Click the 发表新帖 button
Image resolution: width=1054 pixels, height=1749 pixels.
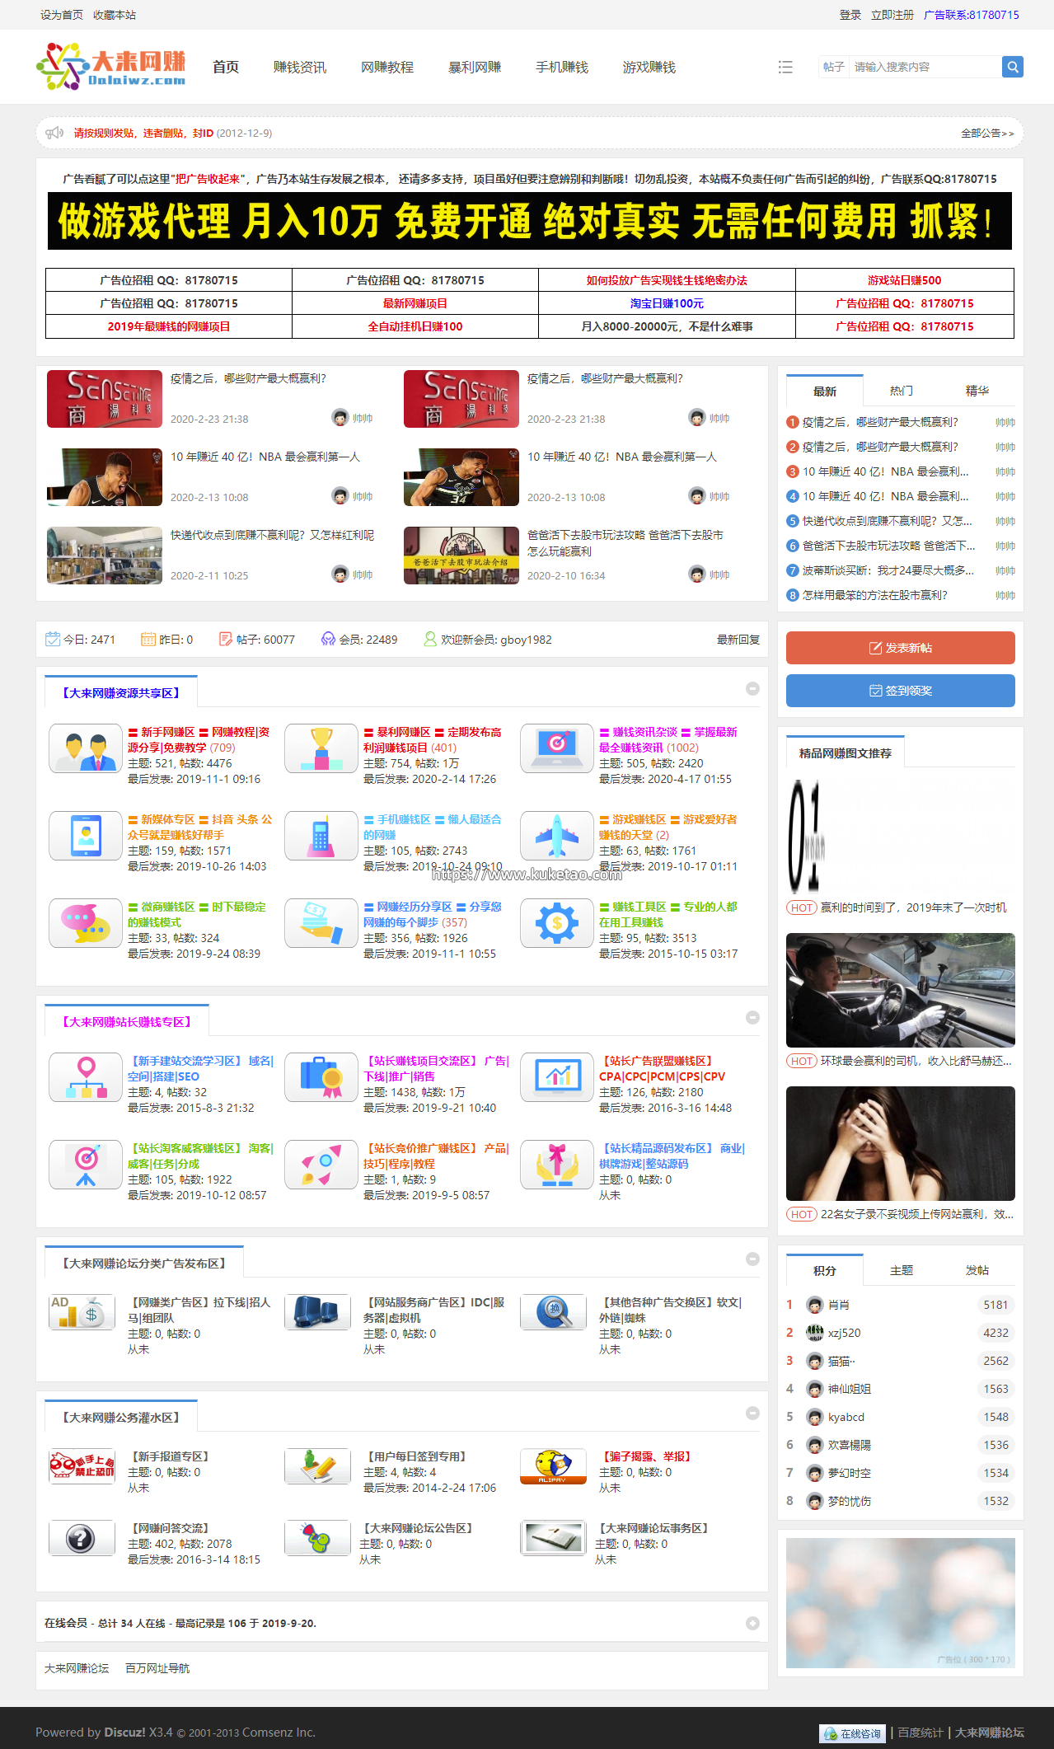pos(901,648)
